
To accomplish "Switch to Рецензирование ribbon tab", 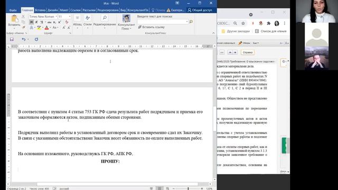I will click(108, 10).
